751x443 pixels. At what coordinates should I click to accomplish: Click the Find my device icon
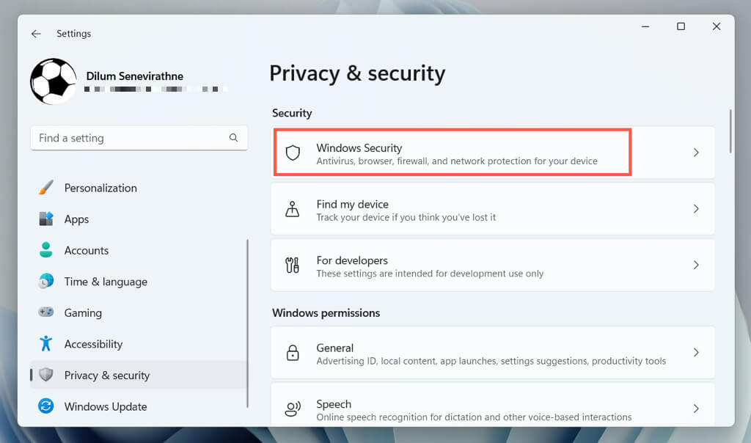(293, 209)
